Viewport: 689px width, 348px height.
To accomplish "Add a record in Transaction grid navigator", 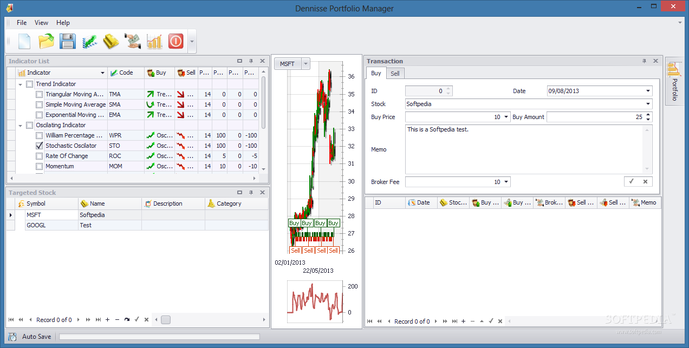I will click(x=463, y=321).
